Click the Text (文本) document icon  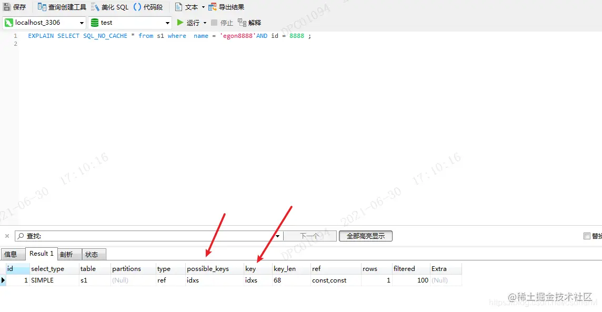[178, 7]
